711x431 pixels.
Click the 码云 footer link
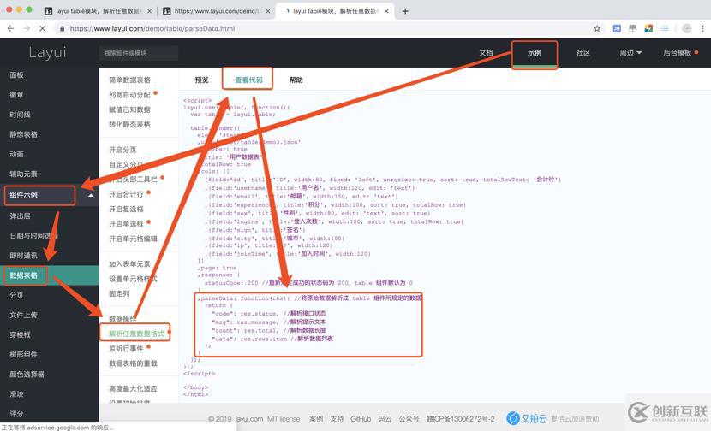[x=385, y=419]
